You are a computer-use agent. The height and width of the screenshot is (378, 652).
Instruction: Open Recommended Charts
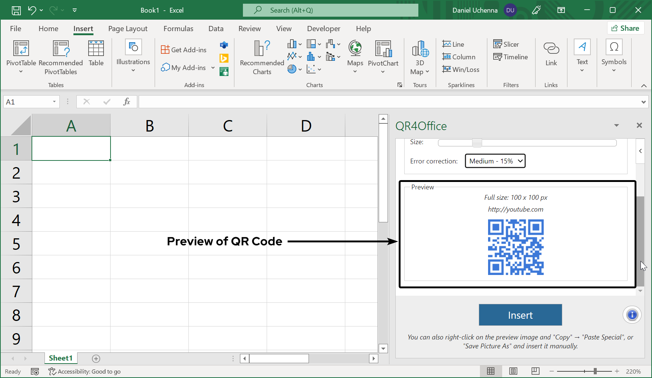(261, 57)
